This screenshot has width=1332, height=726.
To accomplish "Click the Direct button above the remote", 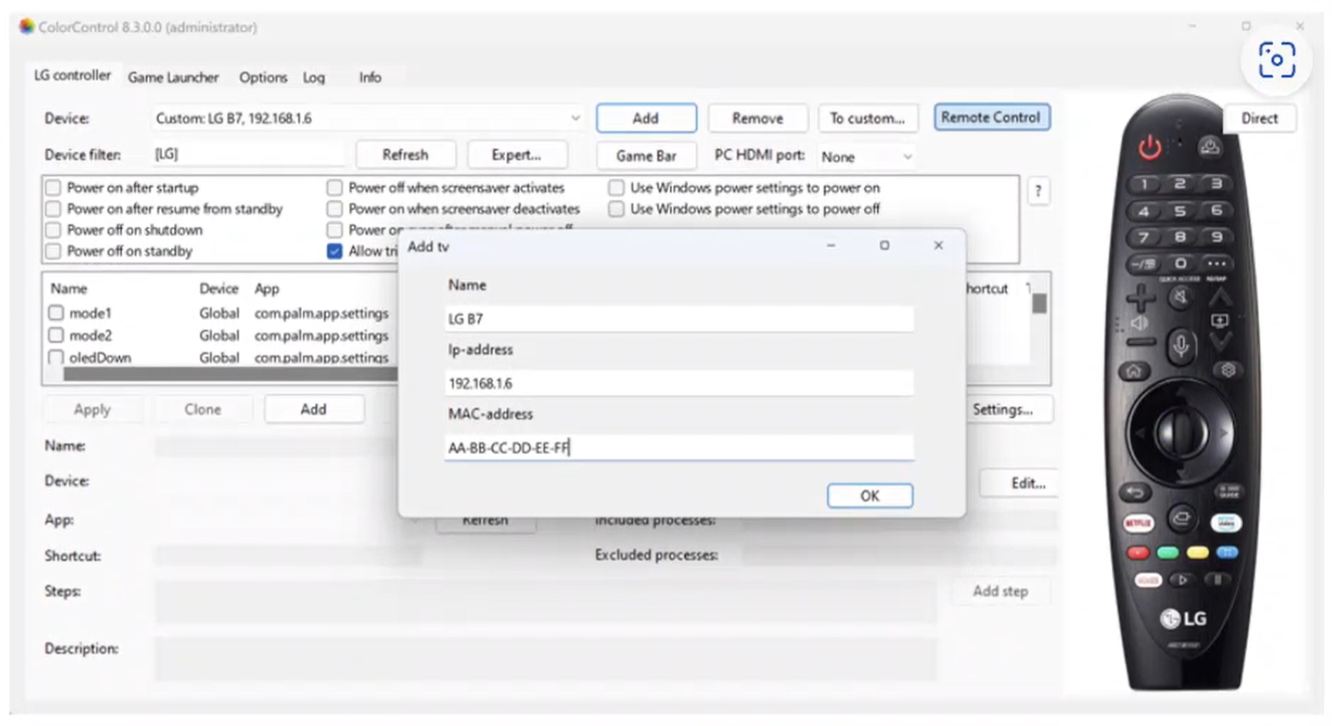I will tap(1259, 118).
